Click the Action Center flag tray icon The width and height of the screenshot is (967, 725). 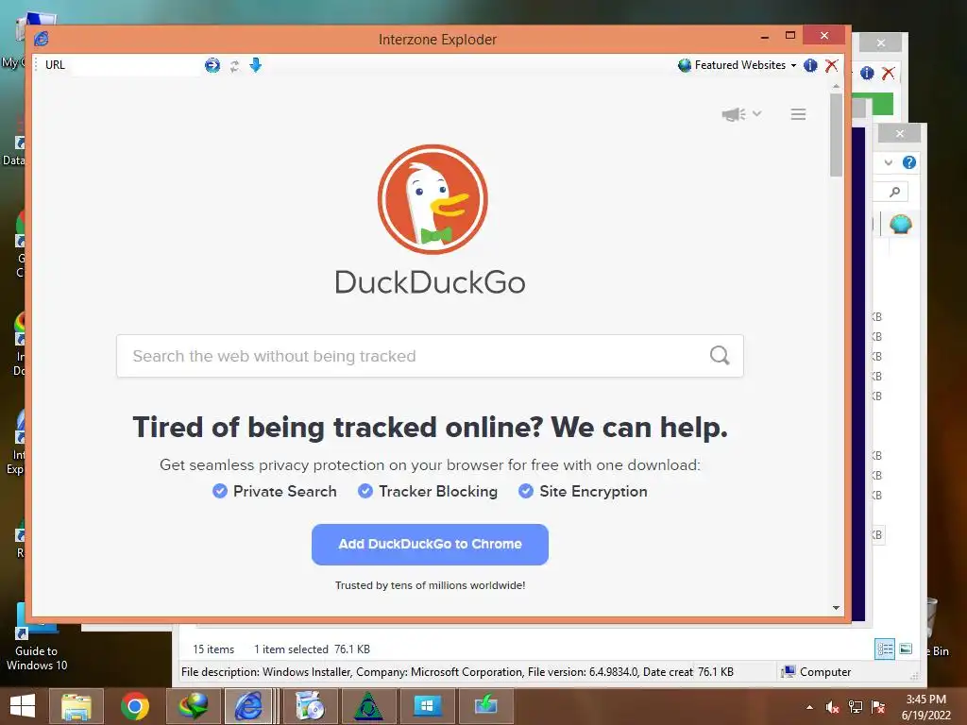[878, 707]
